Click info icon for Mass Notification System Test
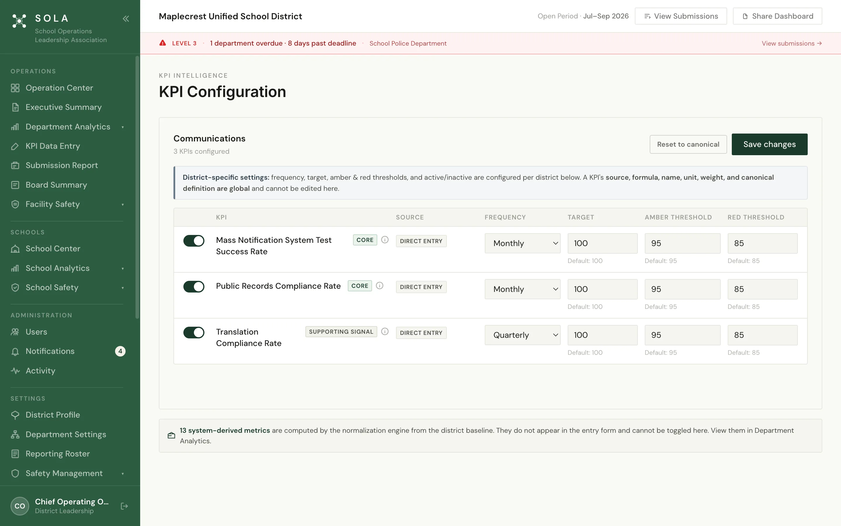841x526 pixels. tap(385, 240)
